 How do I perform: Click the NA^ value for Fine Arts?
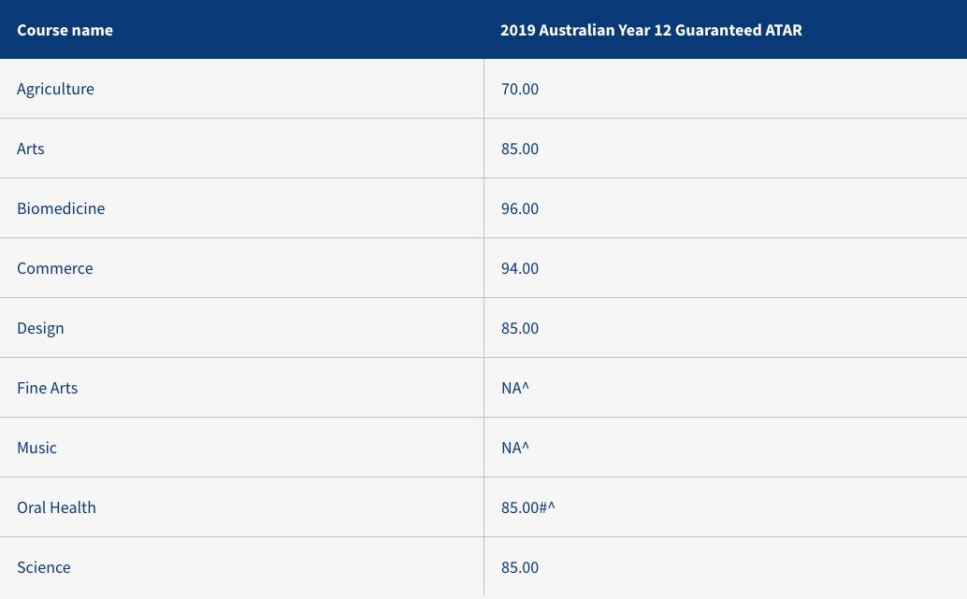(515, 388)
